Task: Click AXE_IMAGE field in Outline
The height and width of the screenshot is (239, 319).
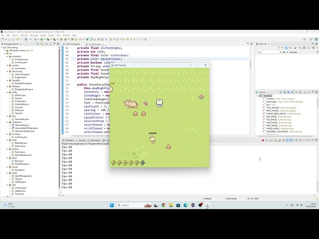Action: click(279, 119)
